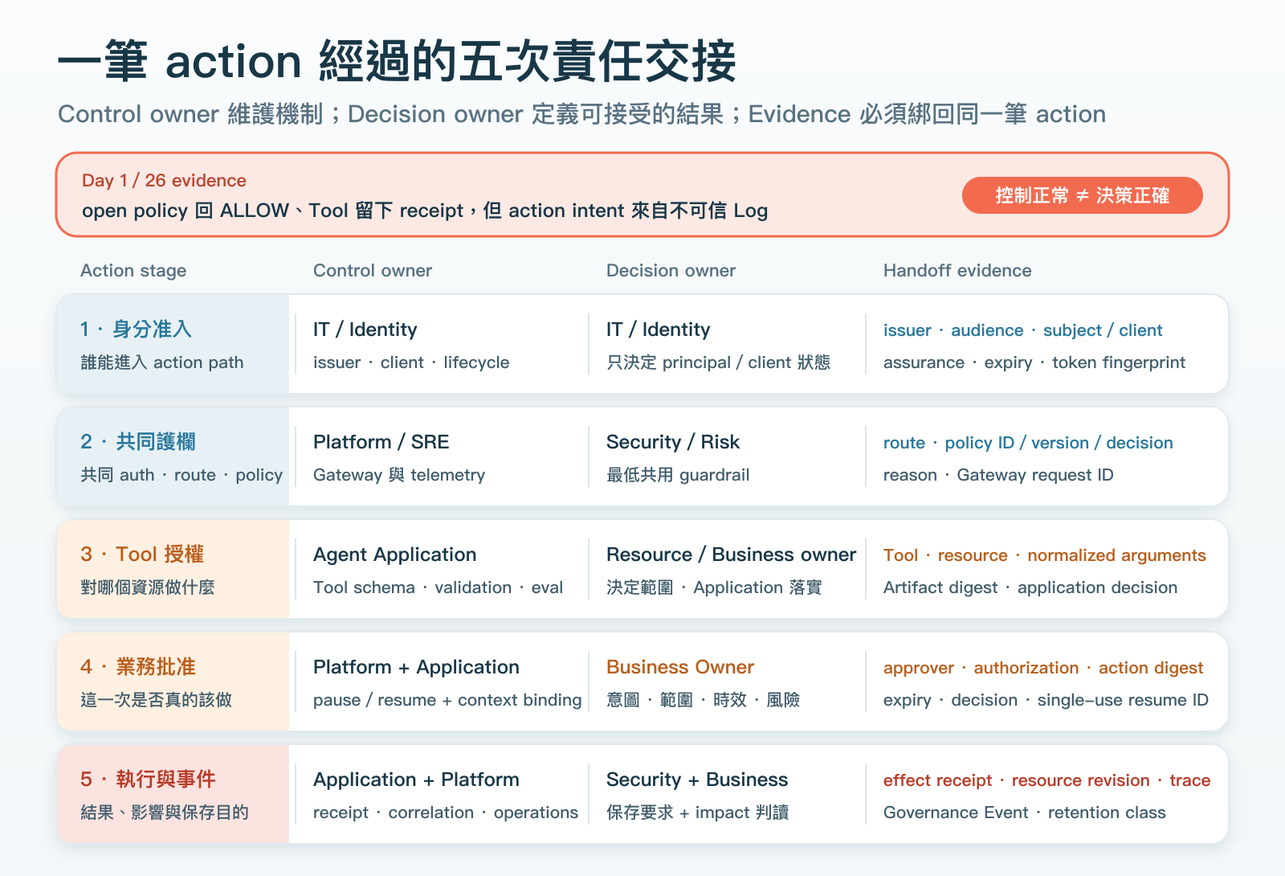This screenshot has width=1285, height=876.
Task: Click 'Tool schema · validation · eval' subtext
Action: pyautogui.click(x=438, y=587)
